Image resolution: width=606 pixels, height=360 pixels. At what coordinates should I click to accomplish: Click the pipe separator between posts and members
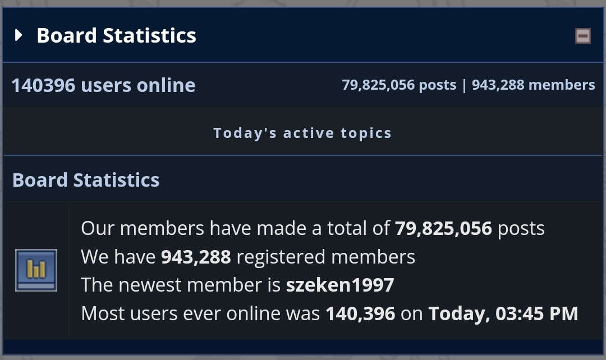(464, 85)
